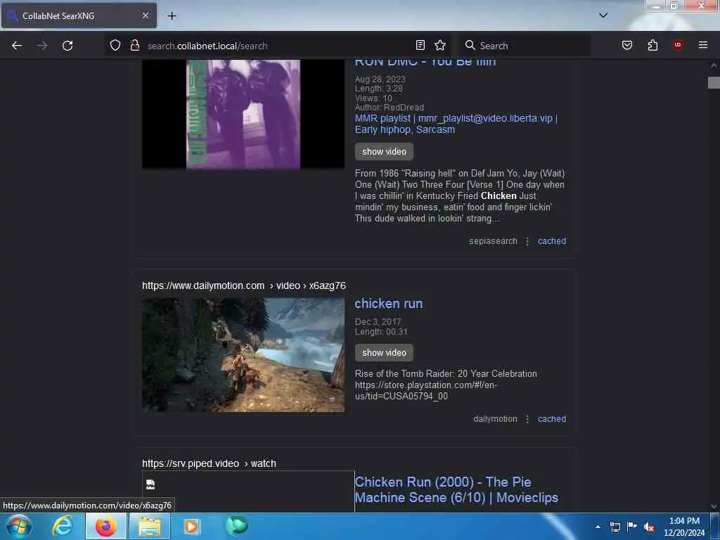Open the taskbar clock showing 1:04 PM
Viewport: 720px width, 540px height.
pyautogui.click(x=684, y=527)
